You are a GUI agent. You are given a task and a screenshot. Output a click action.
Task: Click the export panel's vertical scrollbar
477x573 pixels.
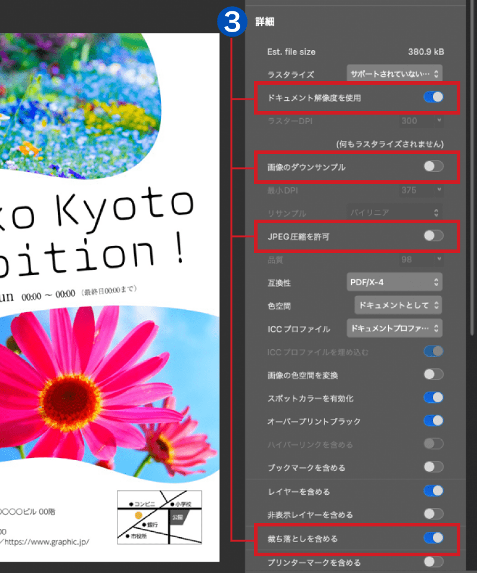coord(472,179)
